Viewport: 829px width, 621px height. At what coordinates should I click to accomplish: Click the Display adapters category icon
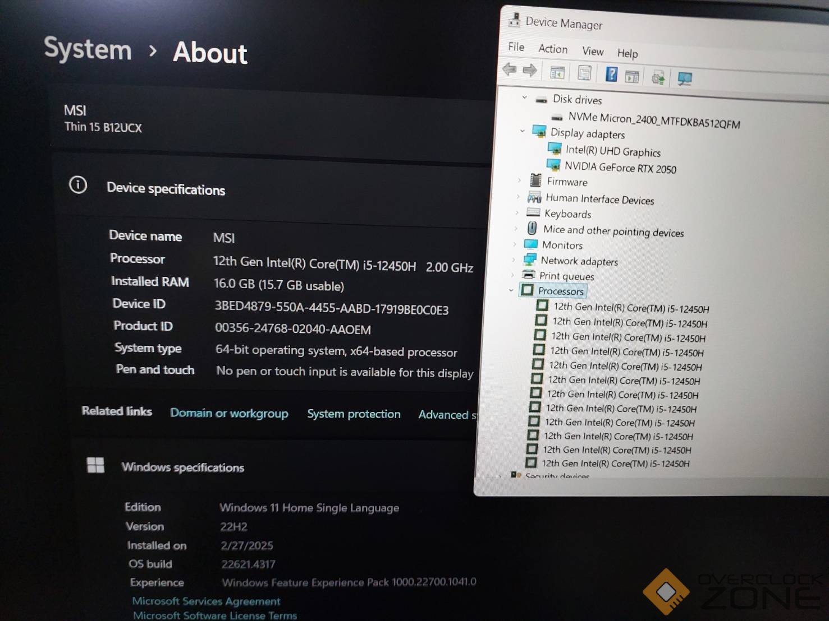pyautogui.click(x=539, y=131)
